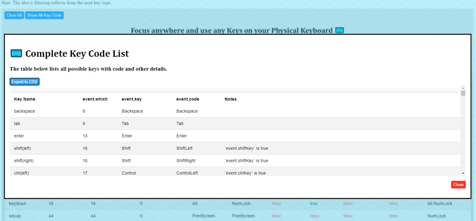Click the event.key column header

[131, 99]
